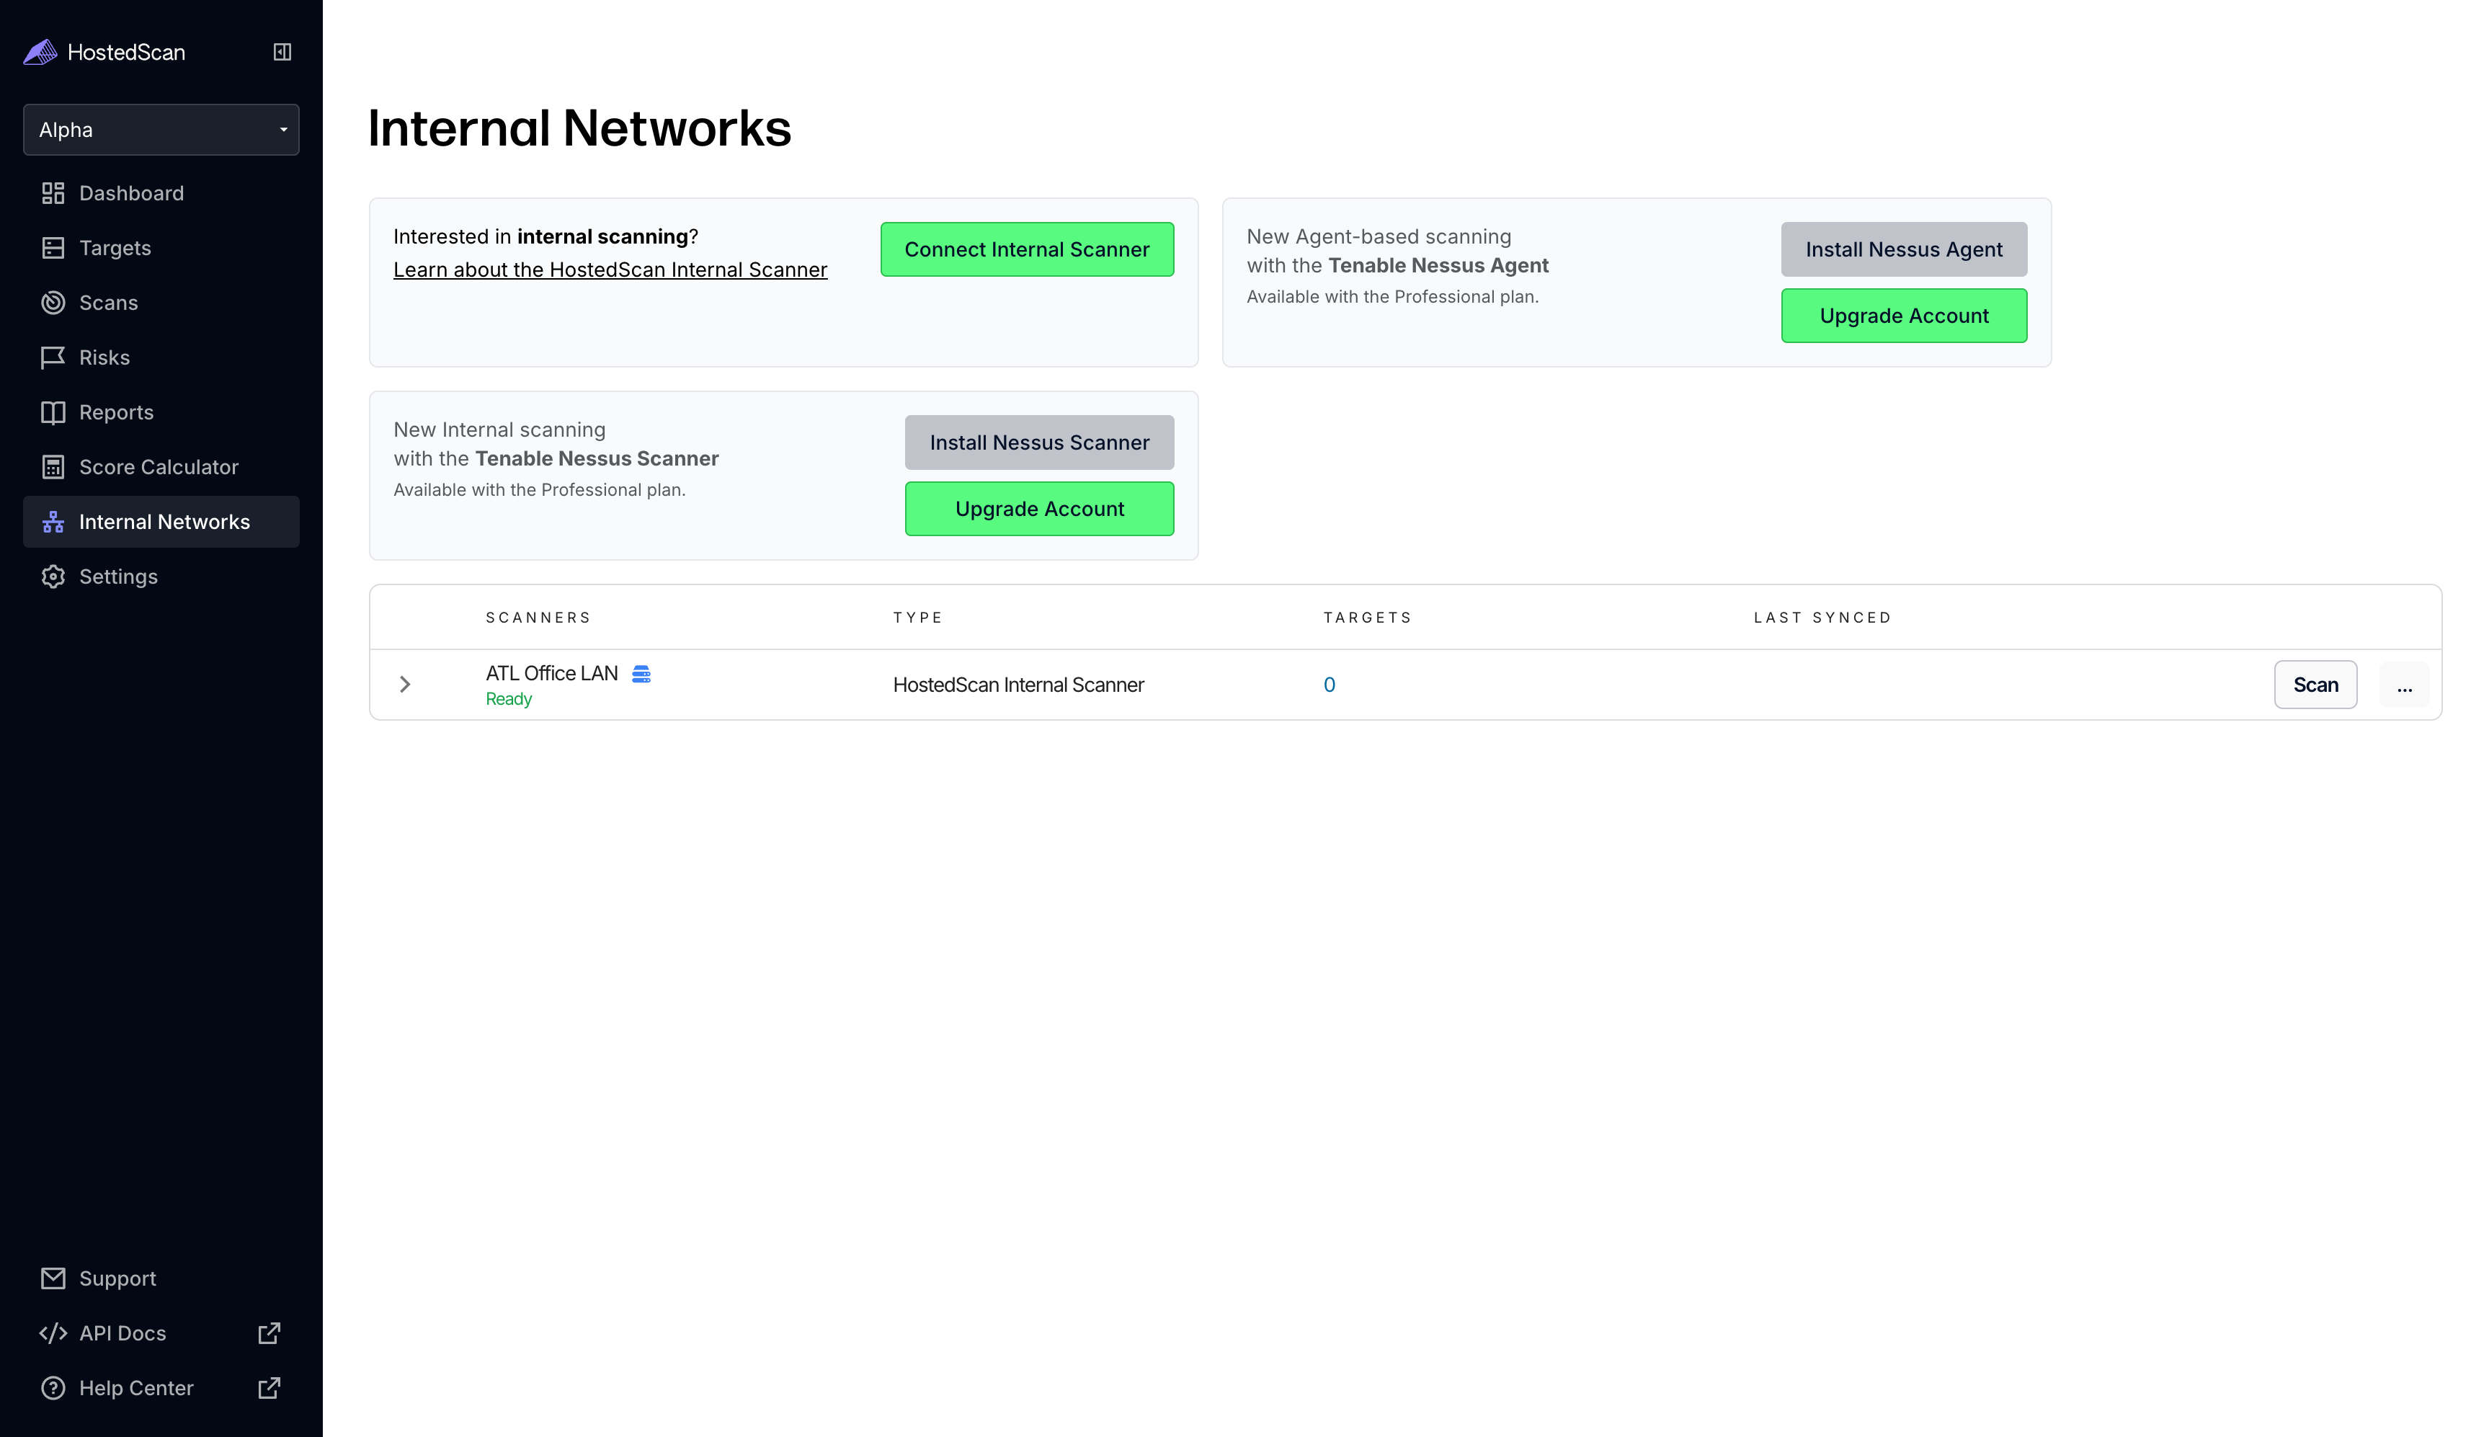The height and width of the screenshot is (1437, 2489).
Task: Open Score Calculator
Action: click(161, 467)
